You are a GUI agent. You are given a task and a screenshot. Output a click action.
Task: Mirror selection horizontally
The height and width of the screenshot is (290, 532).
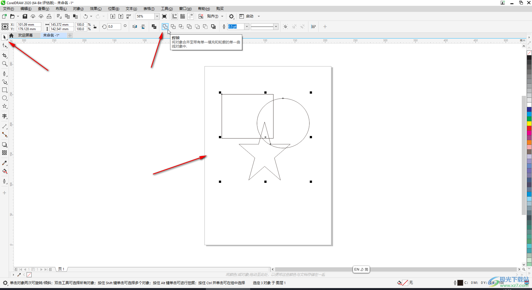[x=135, y=27]
